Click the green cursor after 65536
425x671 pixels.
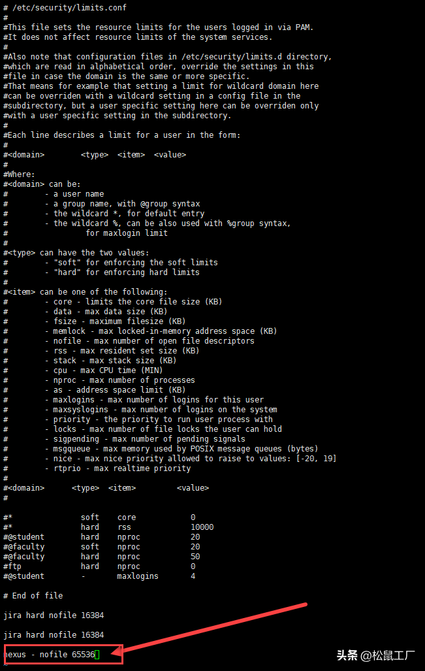click(x=97, y=654)
